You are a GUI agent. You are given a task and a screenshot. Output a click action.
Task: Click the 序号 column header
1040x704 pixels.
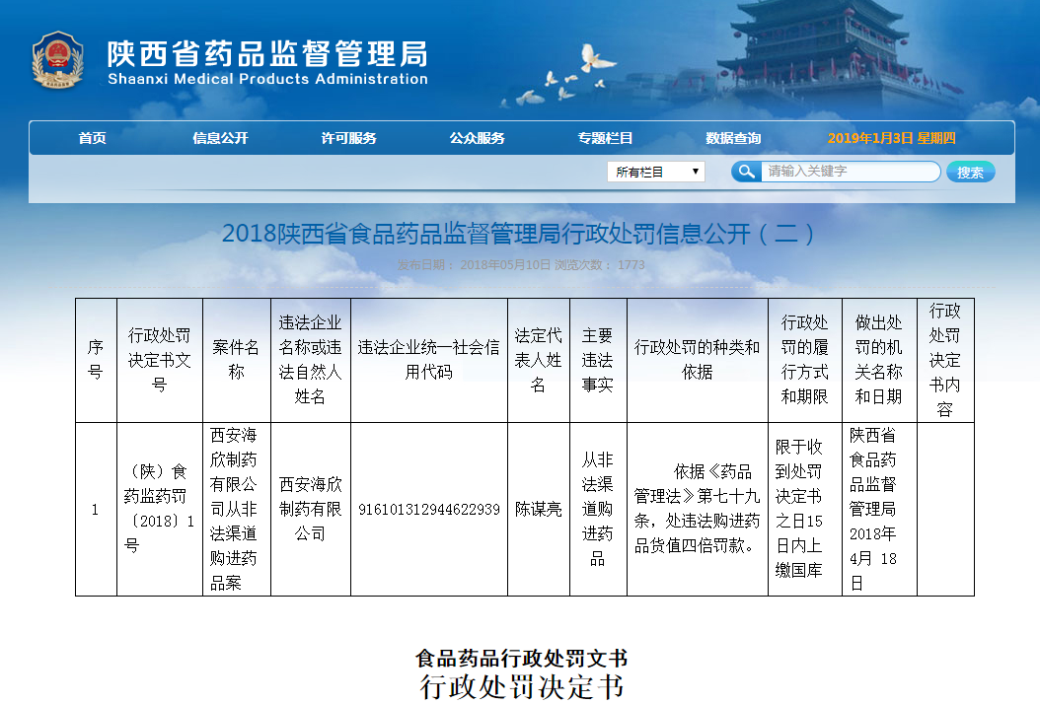96,360
